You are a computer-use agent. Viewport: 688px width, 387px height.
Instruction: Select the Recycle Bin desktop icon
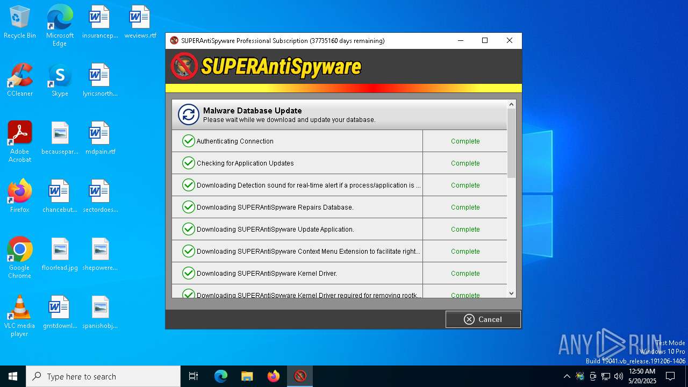tap(20, 23)
